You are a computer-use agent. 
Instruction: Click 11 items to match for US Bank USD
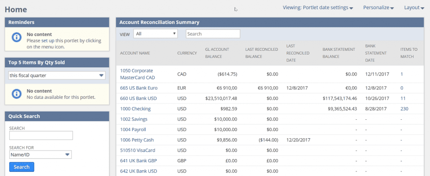(x=403, y=98)
